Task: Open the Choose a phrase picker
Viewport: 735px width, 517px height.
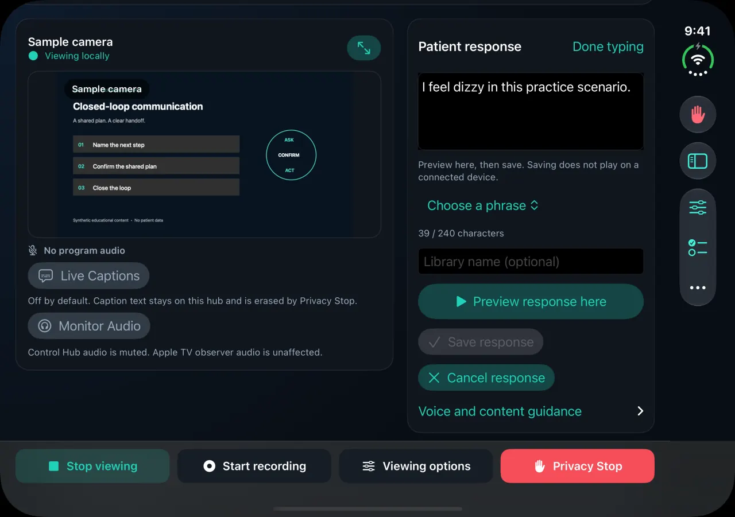Action: (x=482, y=205)
